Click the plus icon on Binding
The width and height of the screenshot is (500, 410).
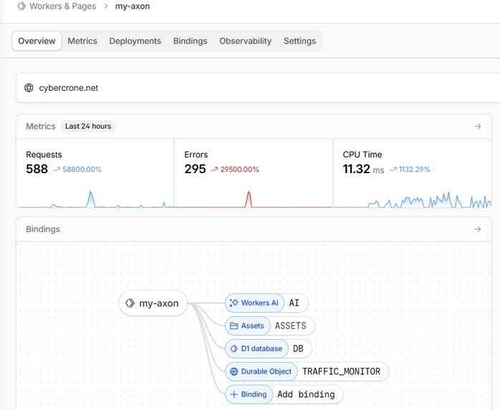[234, 394]
